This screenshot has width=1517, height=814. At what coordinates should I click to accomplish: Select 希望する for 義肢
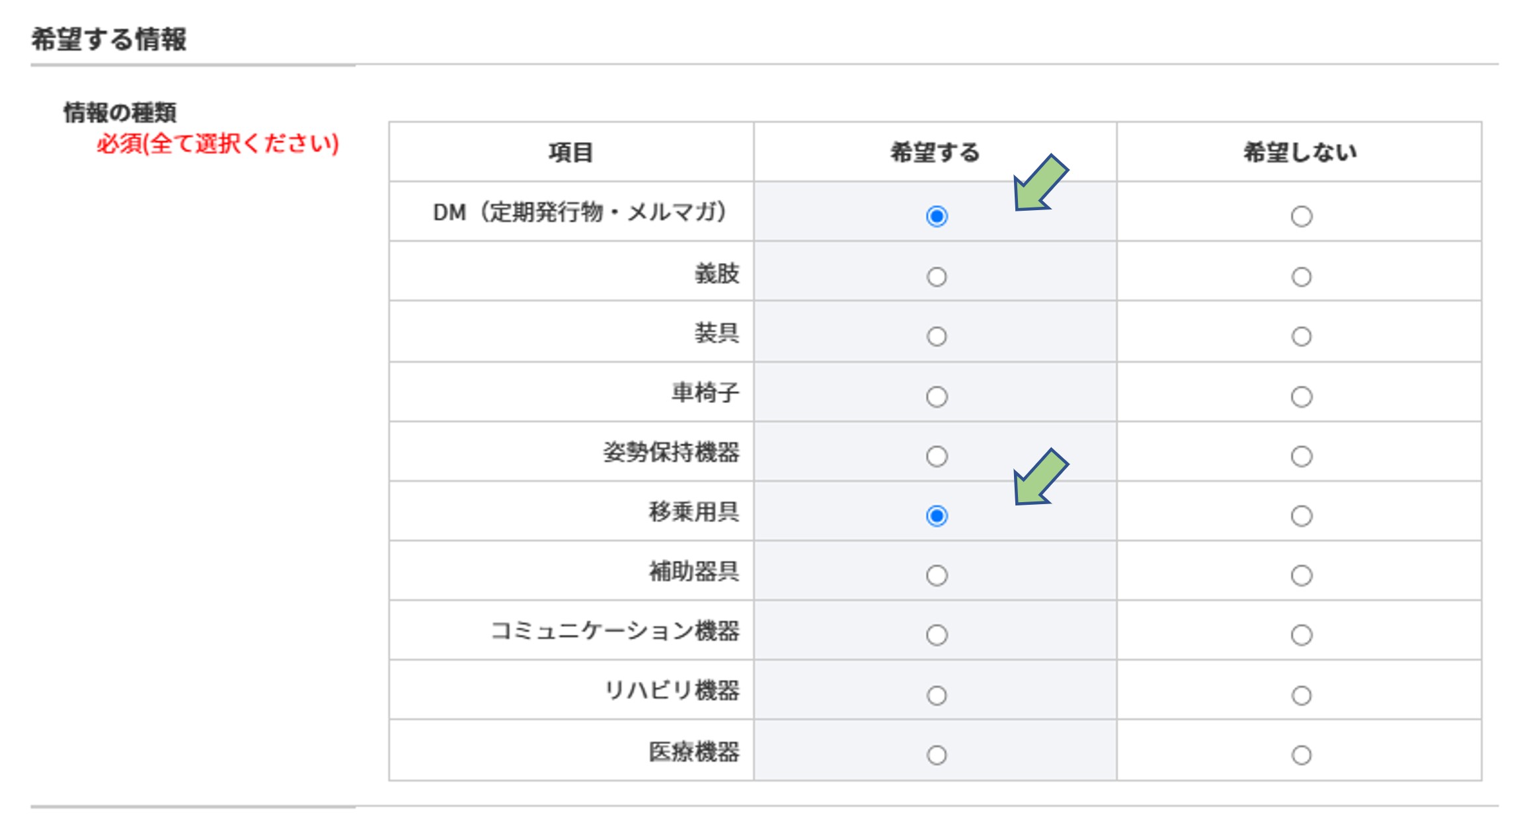pos(936,277)
